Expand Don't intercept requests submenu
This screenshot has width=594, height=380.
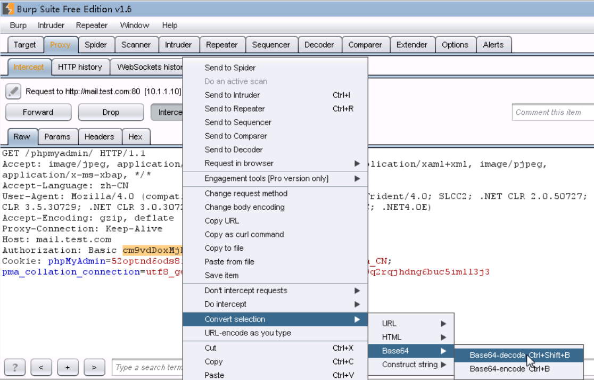pyautogui.click(x=275, y=291)
